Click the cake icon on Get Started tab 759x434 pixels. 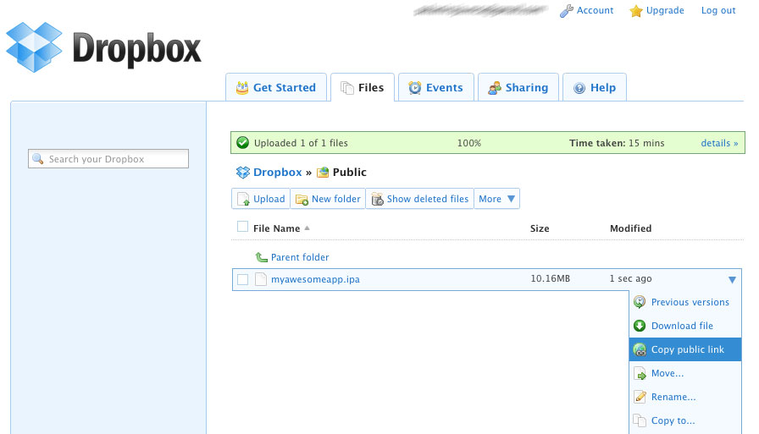click(242, 87)
